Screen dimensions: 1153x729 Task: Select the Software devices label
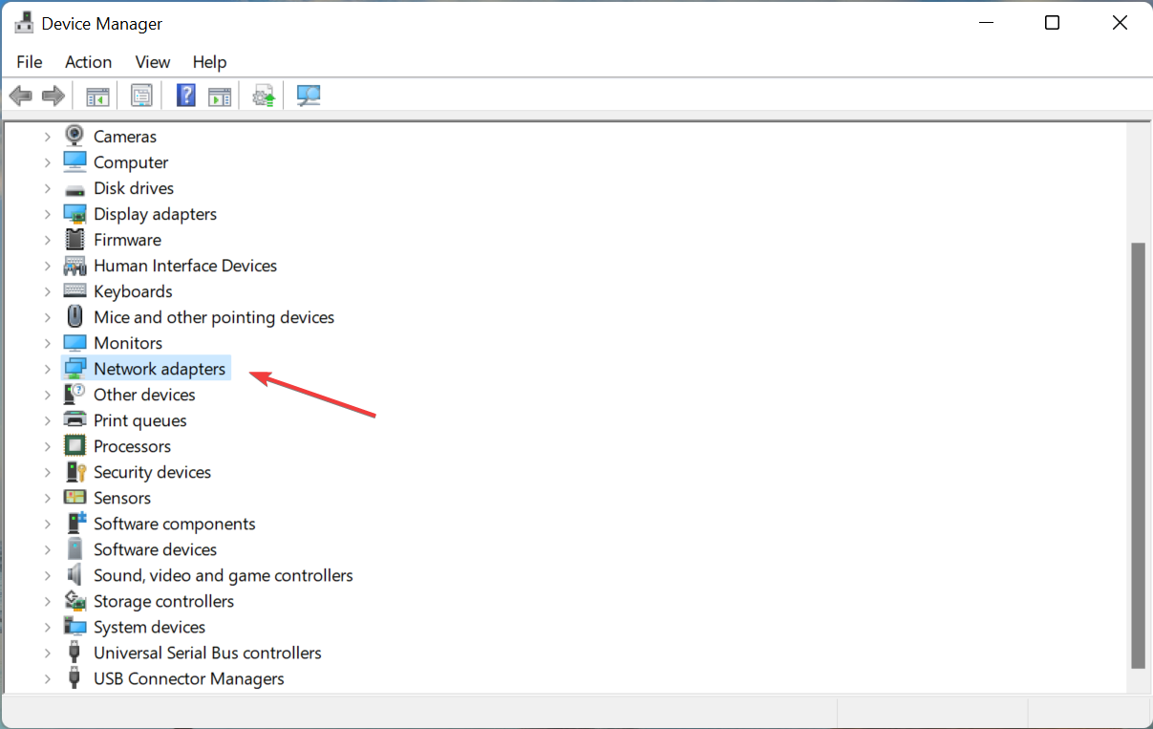pos(155,549)
